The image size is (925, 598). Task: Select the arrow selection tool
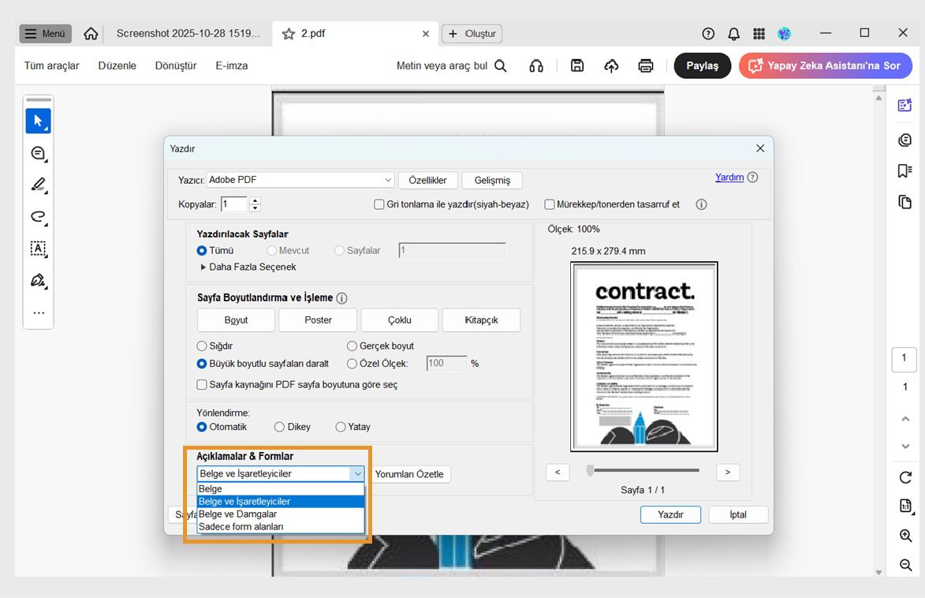[39, 121]
